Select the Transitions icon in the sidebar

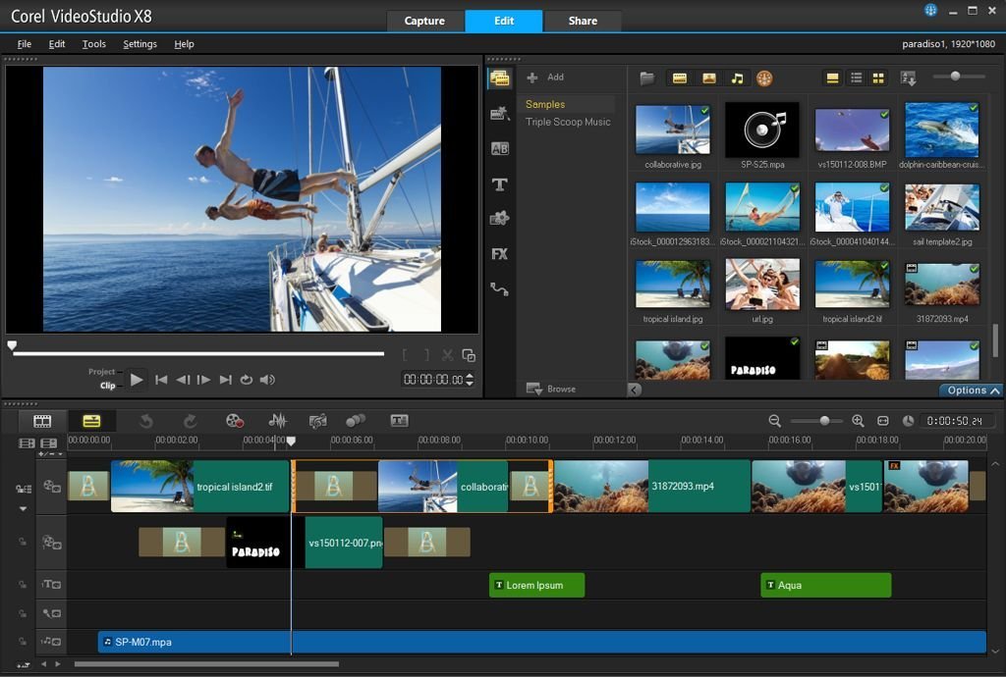[x=500, y=148]
